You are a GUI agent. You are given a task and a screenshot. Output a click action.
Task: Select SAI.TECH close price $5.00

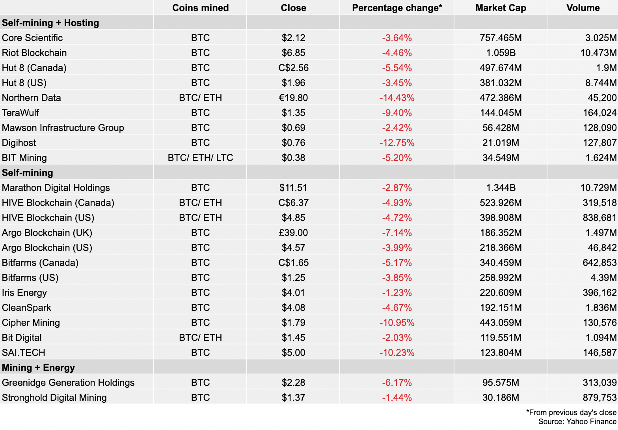(x=293, y=353)
